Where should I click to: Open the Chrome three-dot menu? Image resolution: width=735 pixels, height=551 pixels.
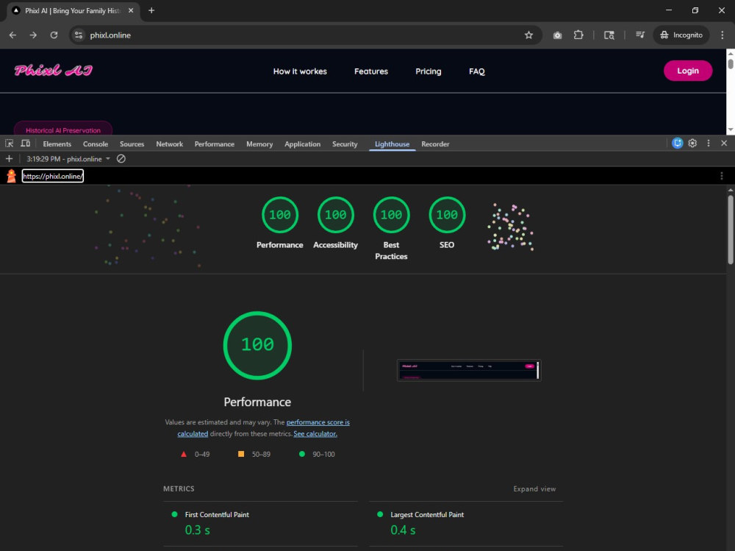point(722,35)
